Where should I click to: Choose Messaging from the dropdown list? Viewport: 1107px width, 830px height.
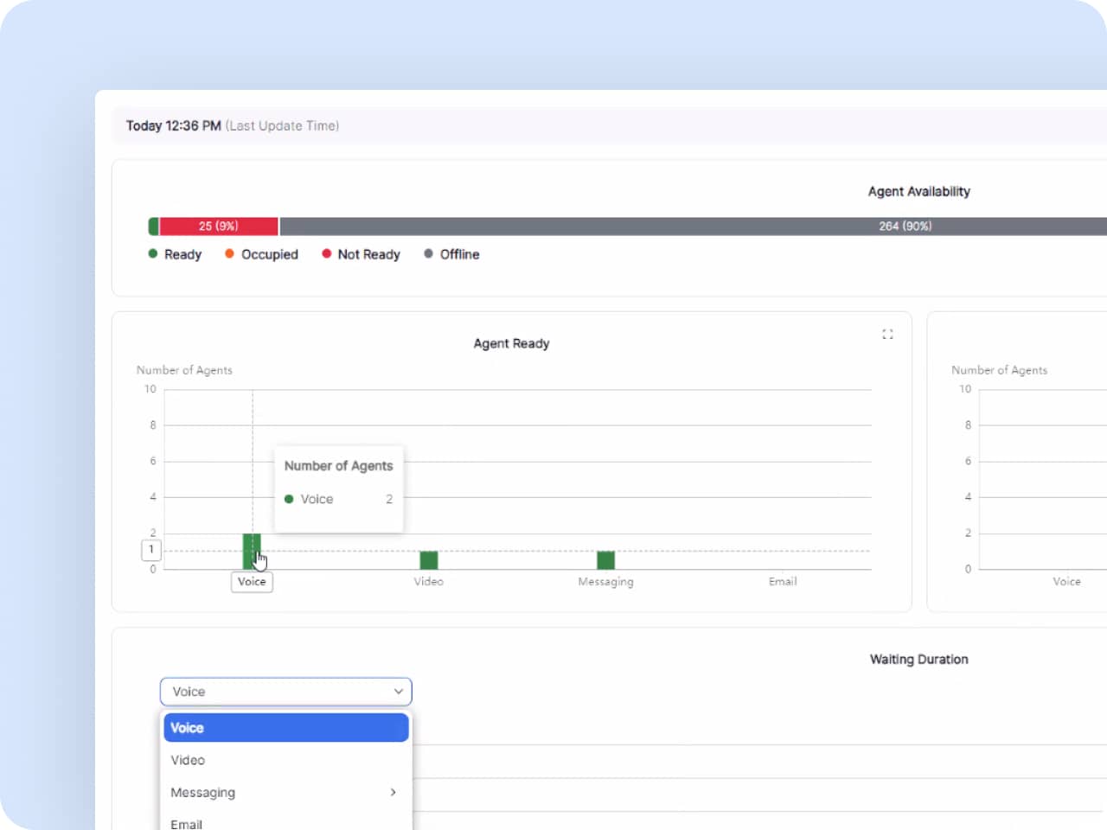tap(203, 793)
